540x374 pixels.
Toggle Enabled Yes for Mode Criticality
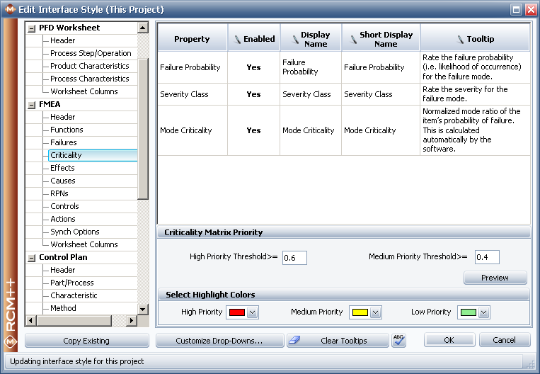pyautogui.click(x=253, y=130)
